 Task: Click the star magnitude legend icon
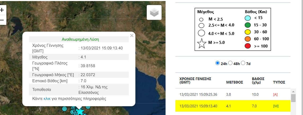tap(202, 44)
